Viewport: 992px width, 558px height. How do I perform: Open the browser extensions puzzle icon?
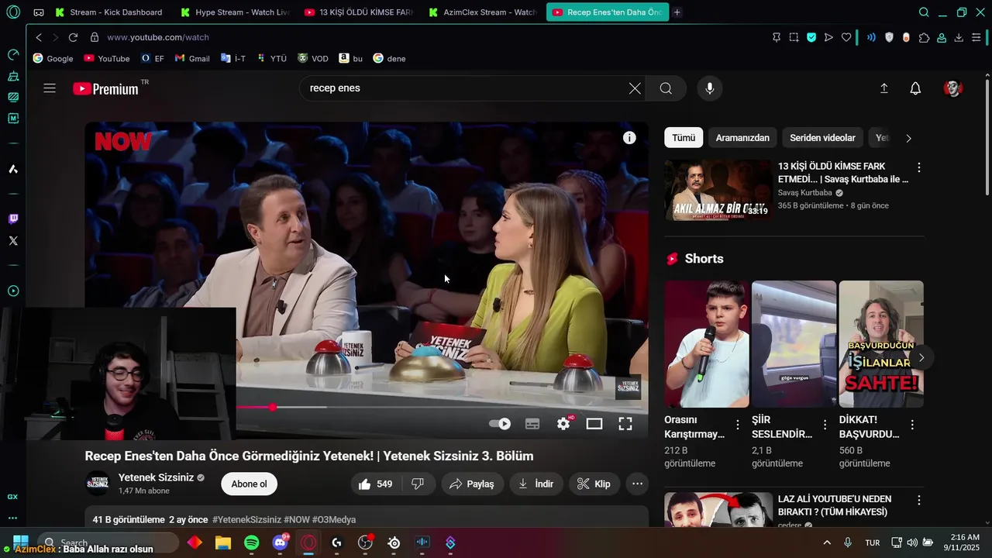(x=924, y=37)
